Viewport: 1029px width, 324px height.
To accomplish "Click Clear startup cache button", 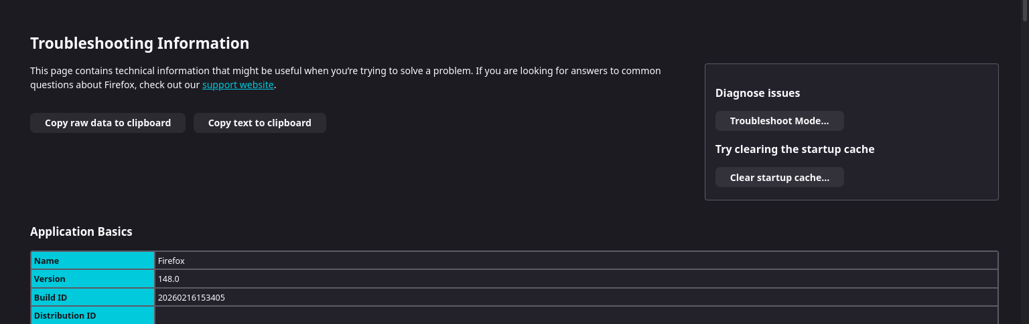I will [779, 177].
